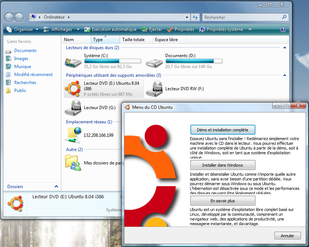Click the Système (C:) usage bar
Screen dimensions: 309x247
112,61
